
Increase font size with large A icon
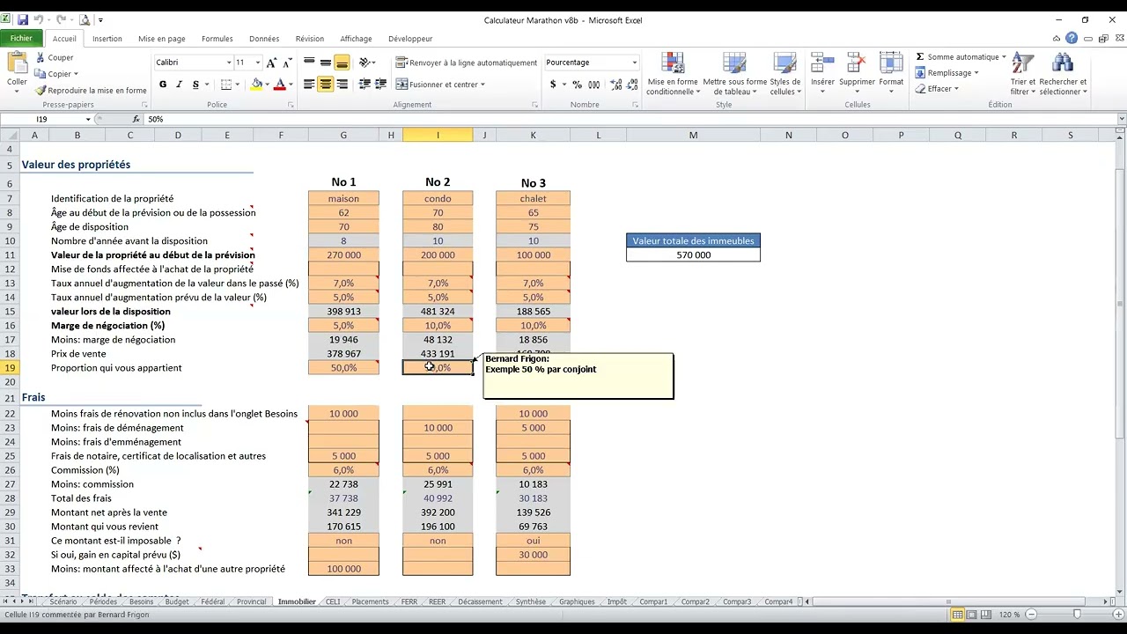(271, 63)
